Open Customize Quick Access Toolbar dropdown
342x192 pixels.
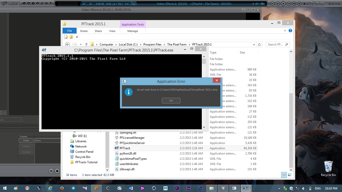tap(77, 37)
